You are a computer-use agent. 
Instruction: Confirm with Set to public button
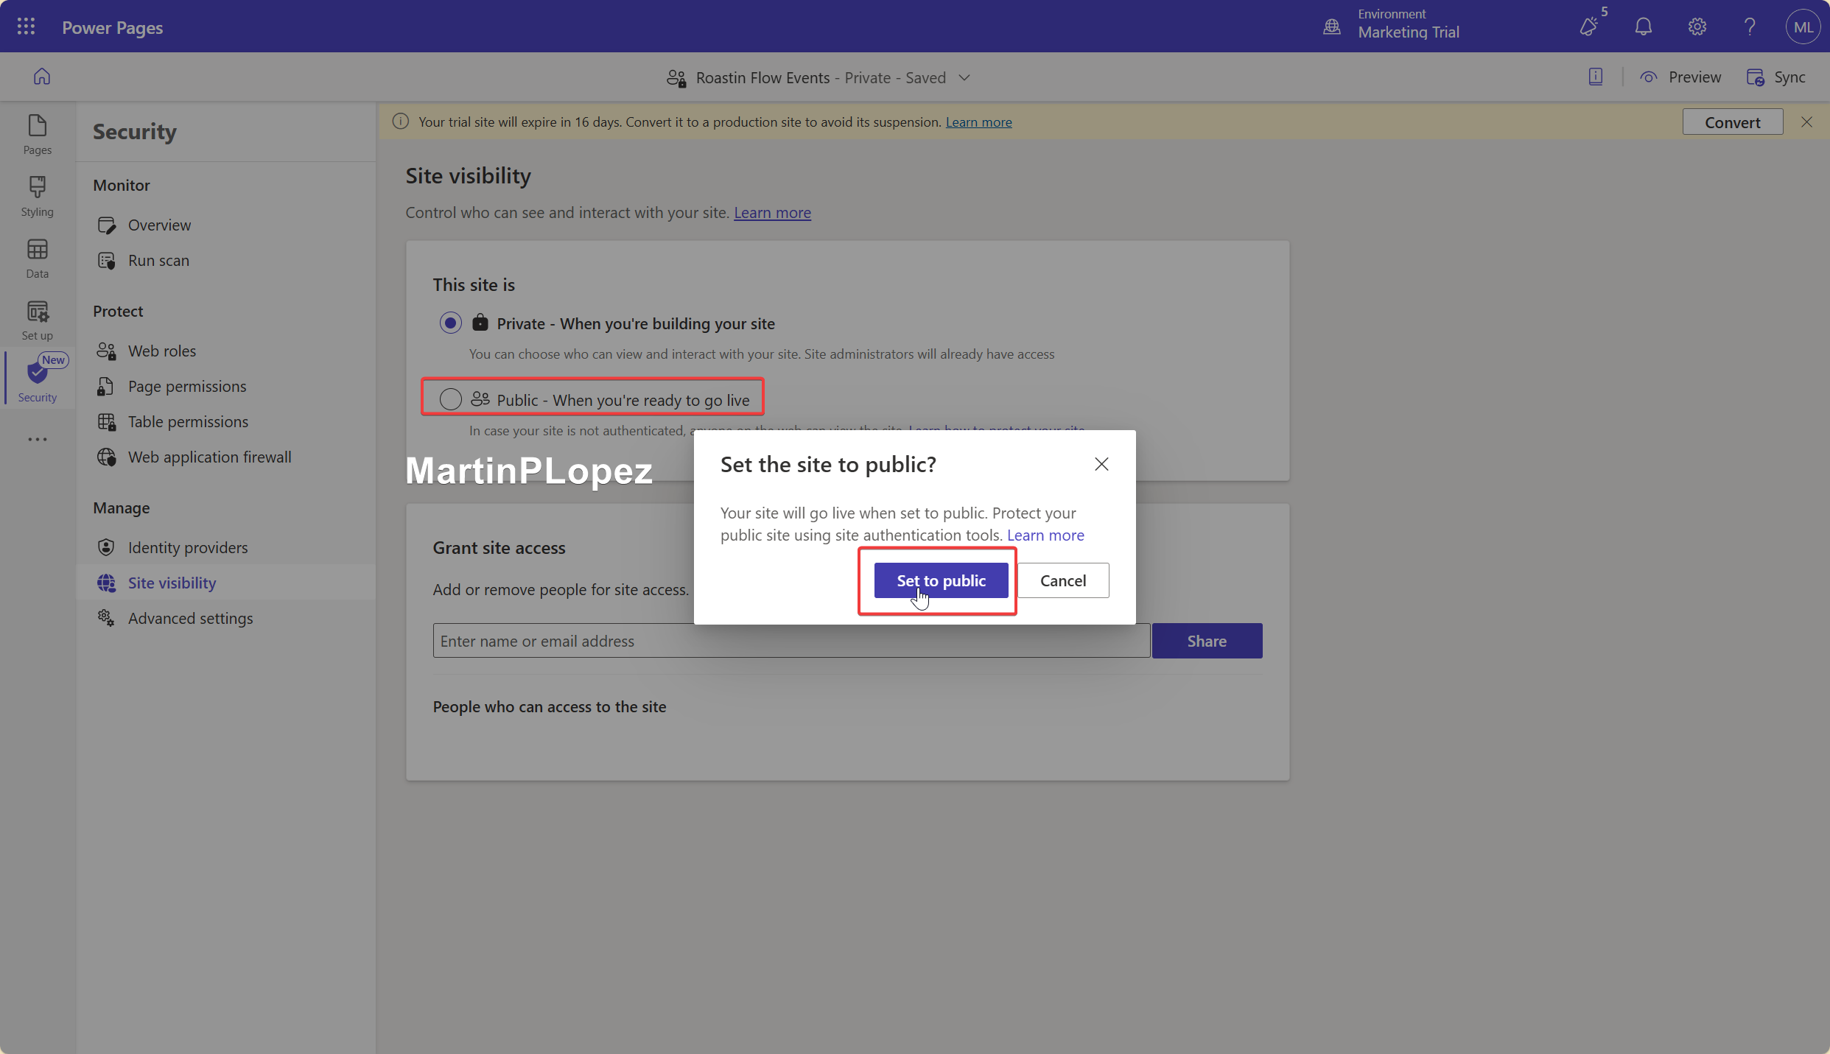[941, 580]
